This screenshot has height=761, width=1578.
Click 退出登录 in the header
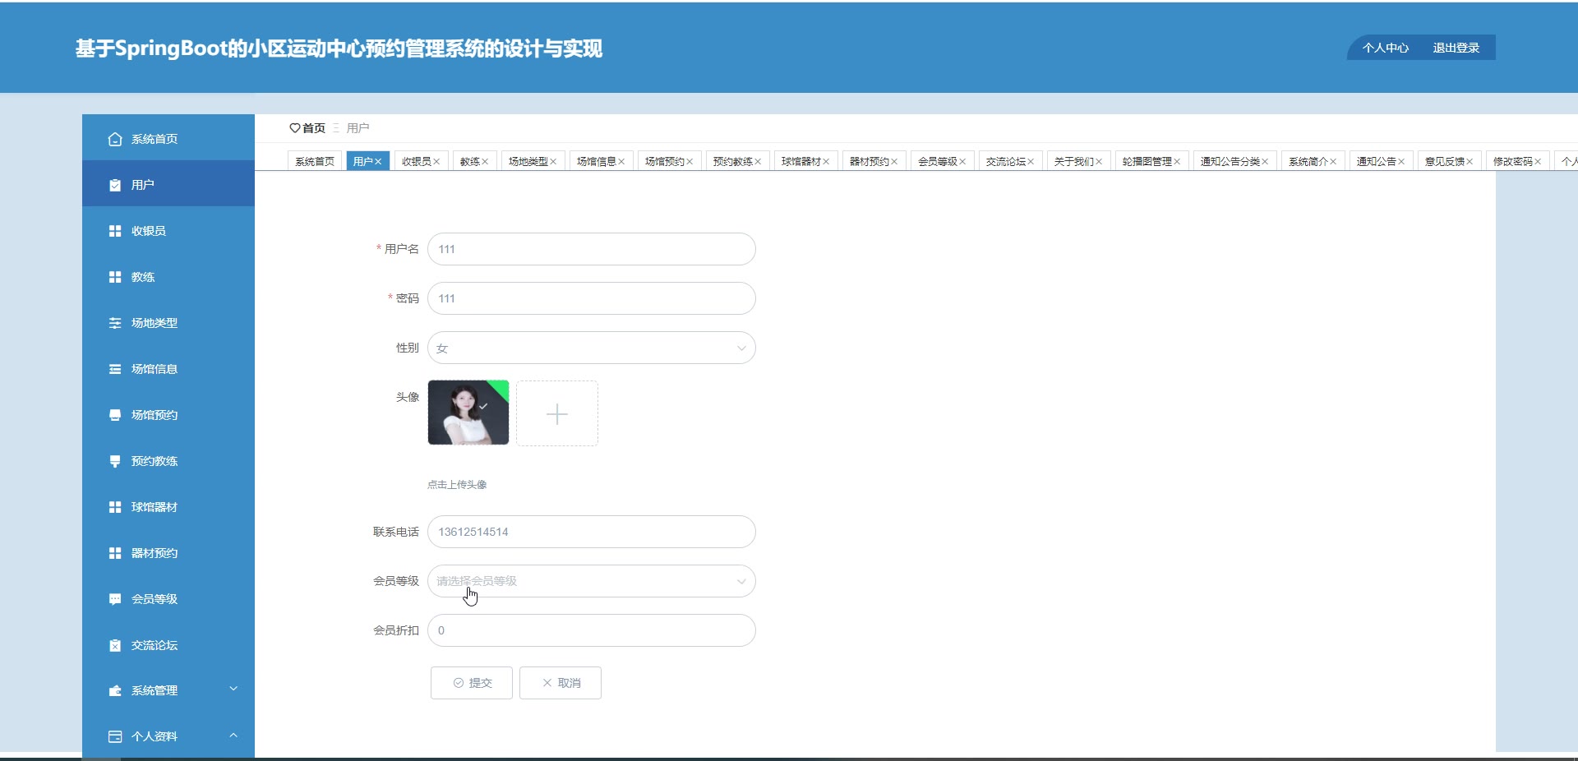click(1456, 48)
